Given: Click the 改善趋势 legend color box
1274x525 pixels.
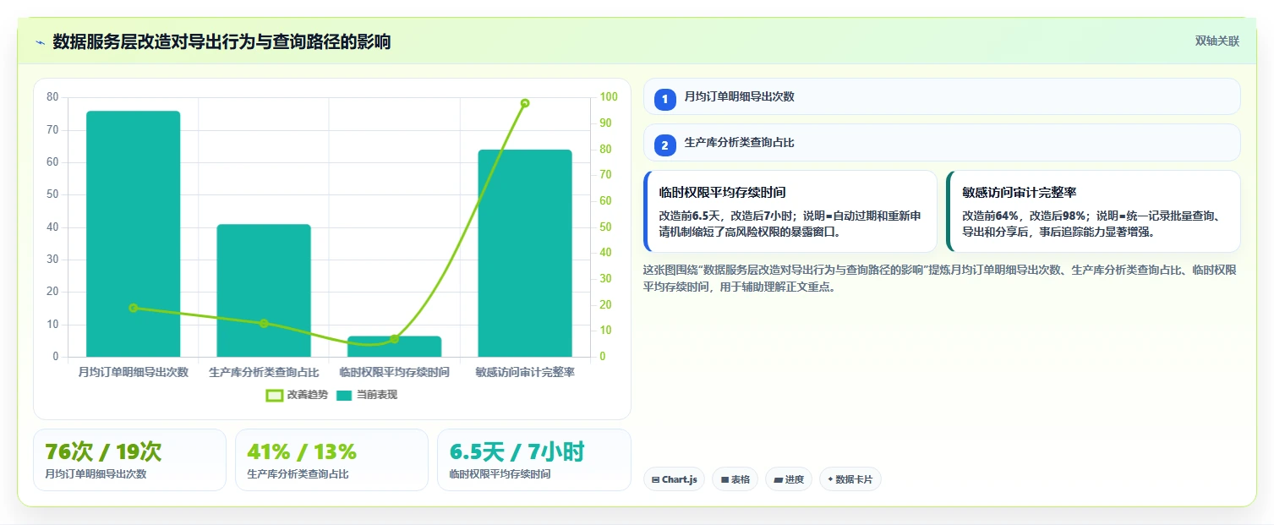Looking at the screenshot, I should [274, 395].
